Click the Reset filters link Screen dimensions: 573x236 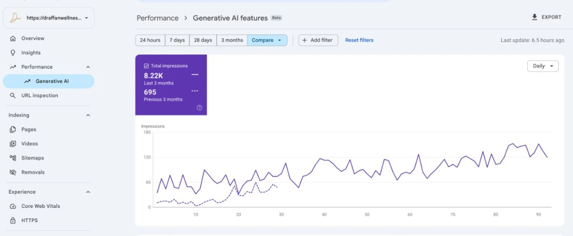pos(360,41)
